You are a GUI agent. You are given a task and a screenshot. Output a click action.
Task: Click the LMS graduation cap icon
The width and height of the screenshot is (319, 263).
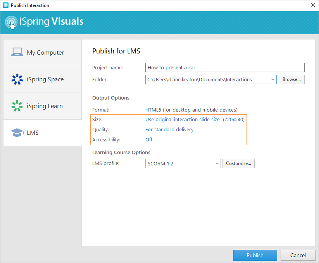pyautogui.click(x=17, y=133)
